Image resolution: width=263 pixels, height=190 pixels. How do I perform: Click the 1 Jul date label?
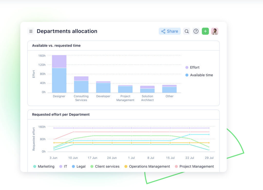(x=131, y=158)
